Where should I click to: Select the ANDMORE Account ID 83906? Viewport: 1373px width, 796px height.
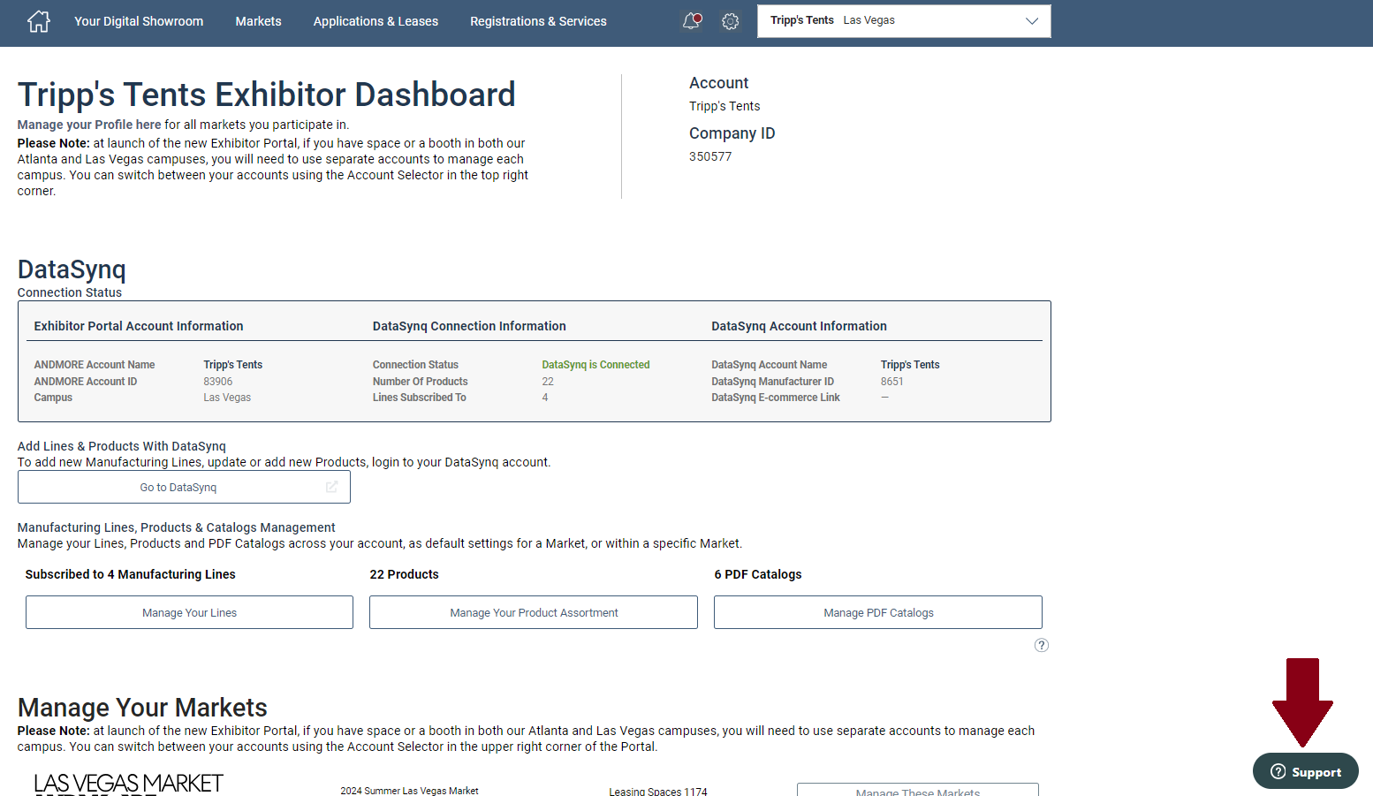218,382
